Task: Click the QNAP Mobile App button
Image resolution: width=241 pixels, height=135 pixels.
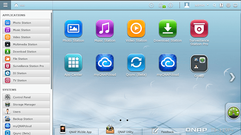Action: [76, 131]
